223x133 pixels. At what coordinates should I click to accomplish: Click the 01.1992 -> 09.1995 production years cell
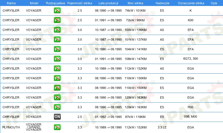point(108,117)
